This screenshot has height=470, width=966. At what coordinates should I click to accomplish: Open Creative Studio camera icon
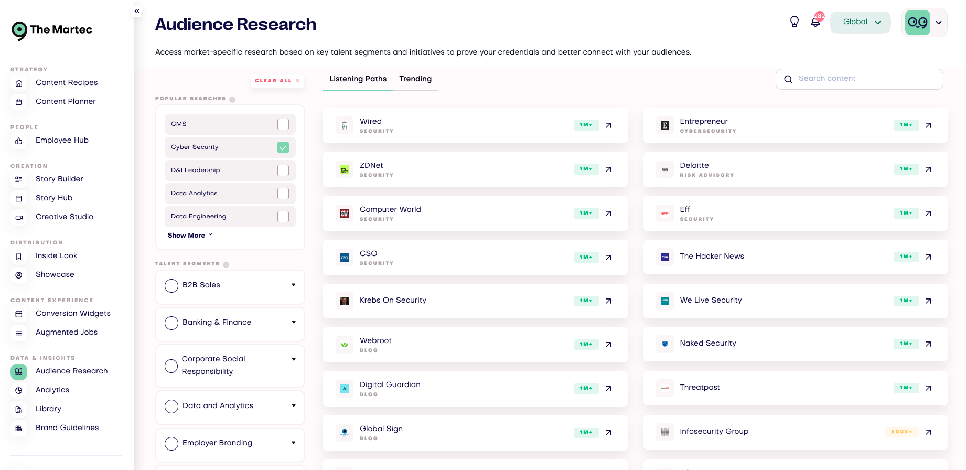(x=19, y=217)
